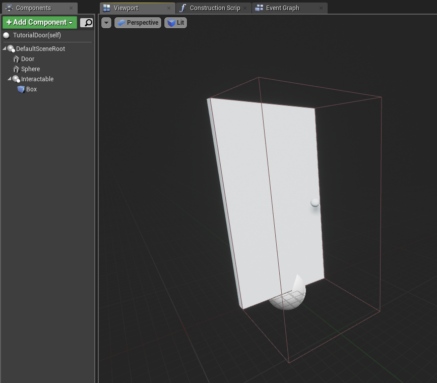Image resolution: width=437 pixels, height=383 pixels.
Task: Open the Construction Script tab
Action: coord(214,8)
